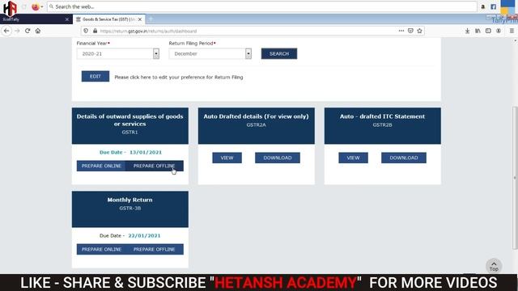Click the tracking protection shield icon

86,31
